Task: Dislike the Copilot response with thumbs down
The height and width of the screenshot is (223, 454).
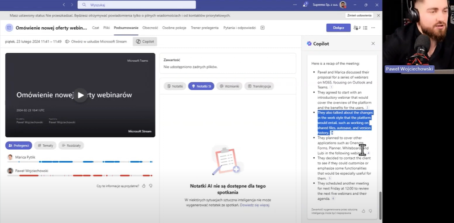Action: coord(370,211)
